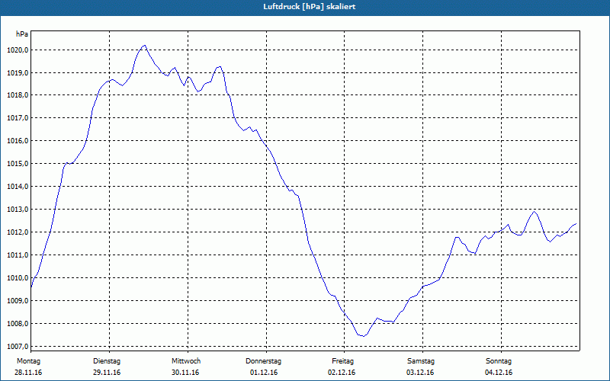The image size is (610, 381).
Task: Click the 1017,0 axis value
Action: coord(18,118)
